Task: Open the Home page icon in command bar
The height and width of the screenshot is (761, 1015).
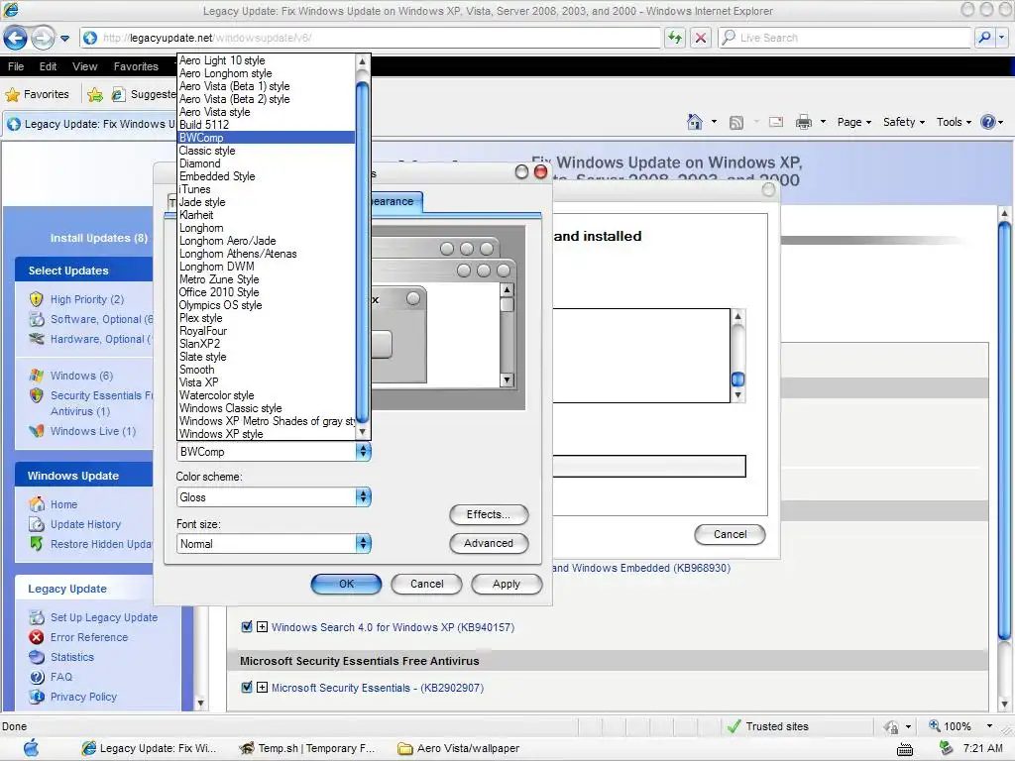Action: (x=695, y=122)
